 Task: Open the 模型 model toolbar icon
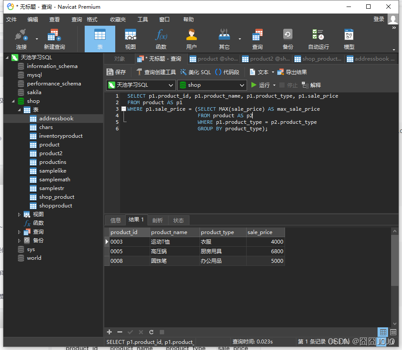(349, 39)
